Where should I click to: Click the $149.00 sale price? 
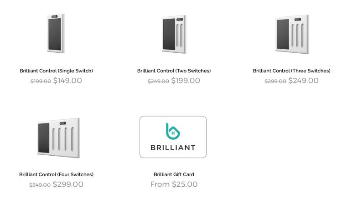tap(67, 81)
